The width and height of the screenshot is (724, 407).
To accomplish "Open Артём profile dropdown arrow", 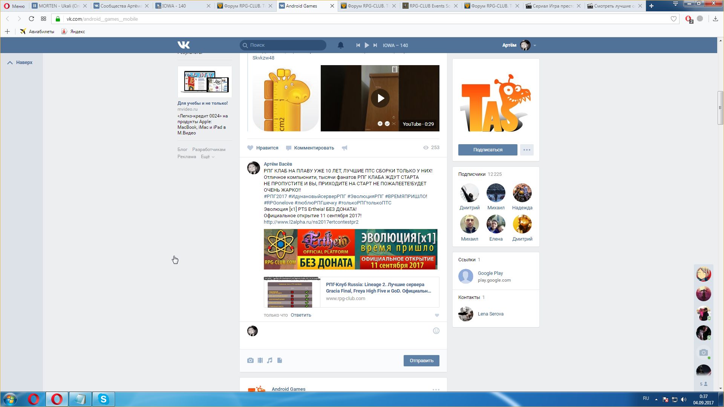I will [534, 46].
